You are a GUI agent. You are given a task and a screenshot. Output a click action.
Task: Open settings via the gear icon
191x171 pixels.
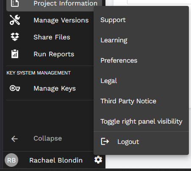[98, 160]
